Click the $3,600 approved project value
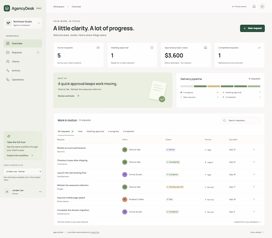This screenshot has width=272, height=238. pyautogui.click(x=174, y=55)
